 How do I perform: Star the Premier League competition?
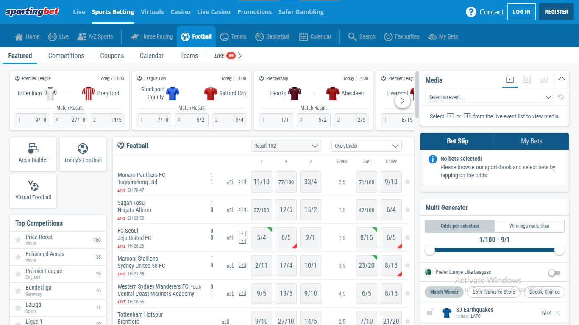(x=18, y=274)
